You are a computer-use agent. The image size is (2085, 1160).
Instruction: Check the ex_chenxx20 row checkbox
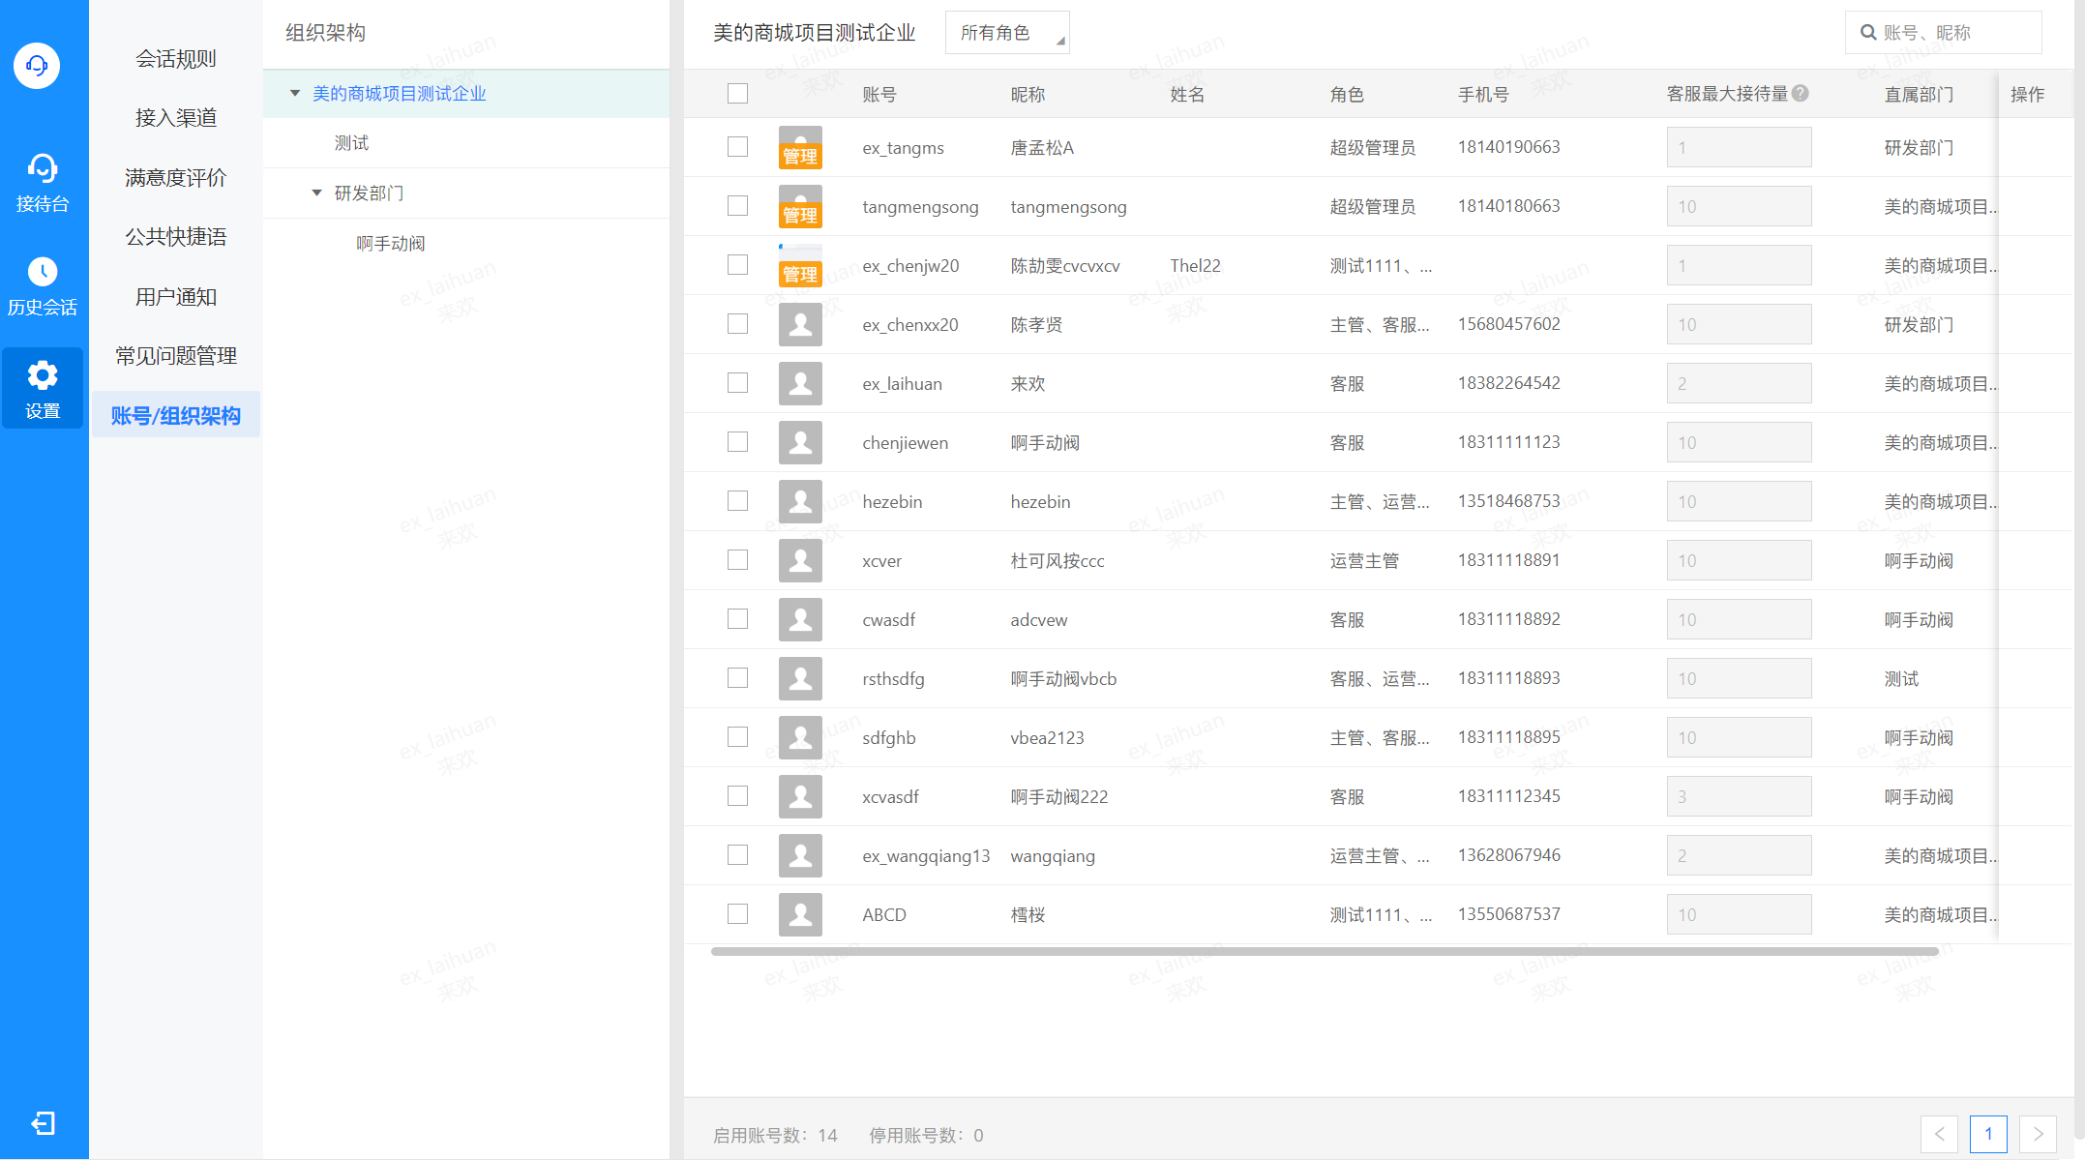(738, 324)
